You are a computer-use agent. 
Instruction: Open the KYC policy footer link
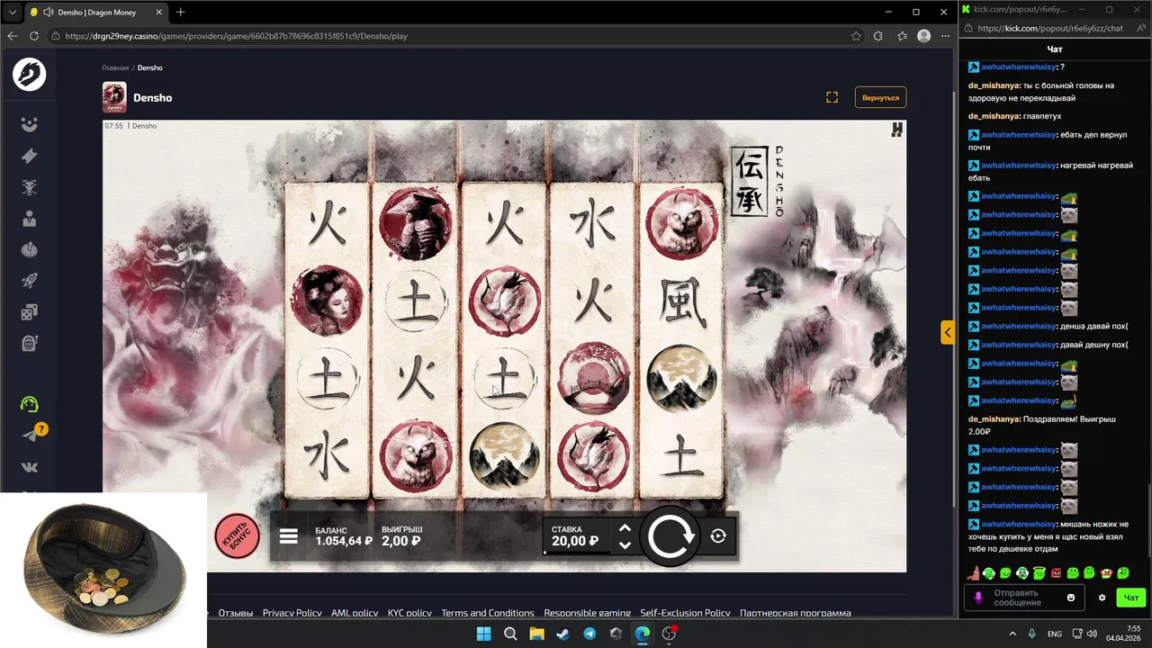(x=409, y=613)
